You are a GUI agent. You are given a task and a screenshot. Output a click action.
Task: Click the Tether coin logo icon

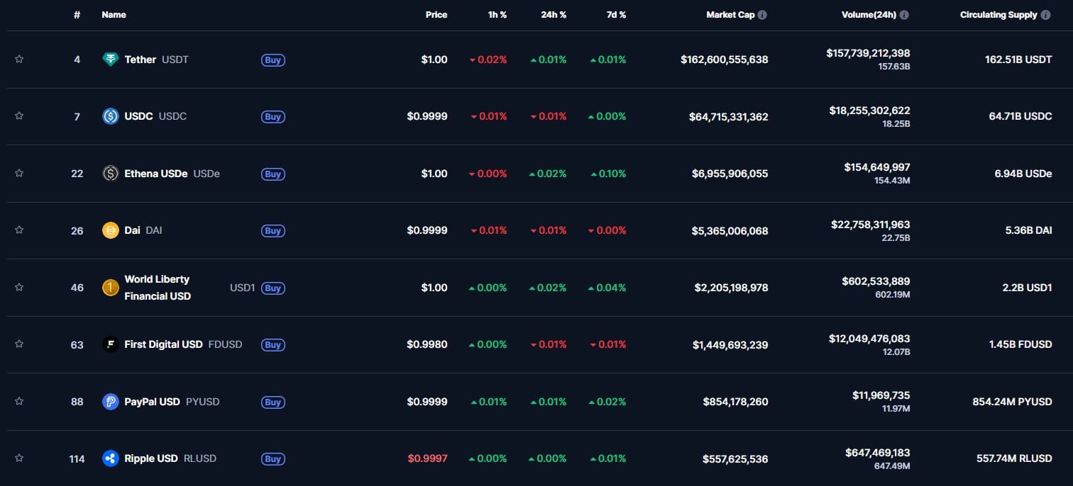[110, 60]
